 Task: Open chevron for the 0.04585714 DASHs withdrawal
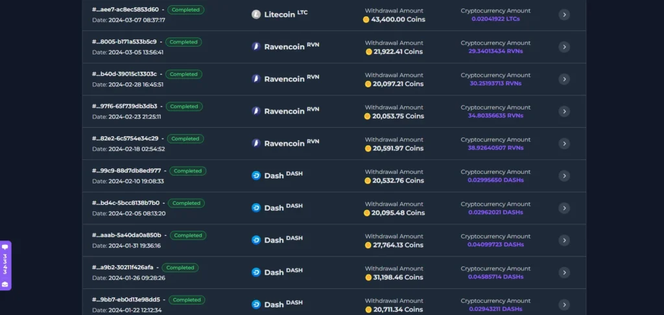(563, 272)
